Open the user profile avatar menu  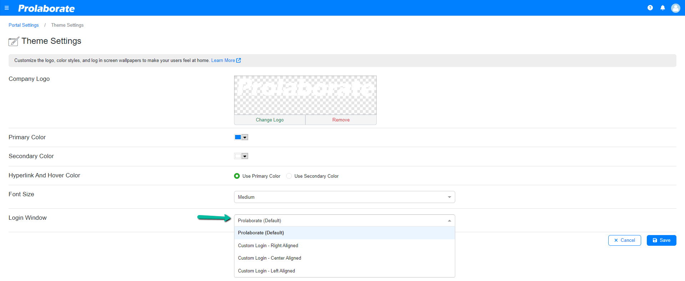pos(675,8)
